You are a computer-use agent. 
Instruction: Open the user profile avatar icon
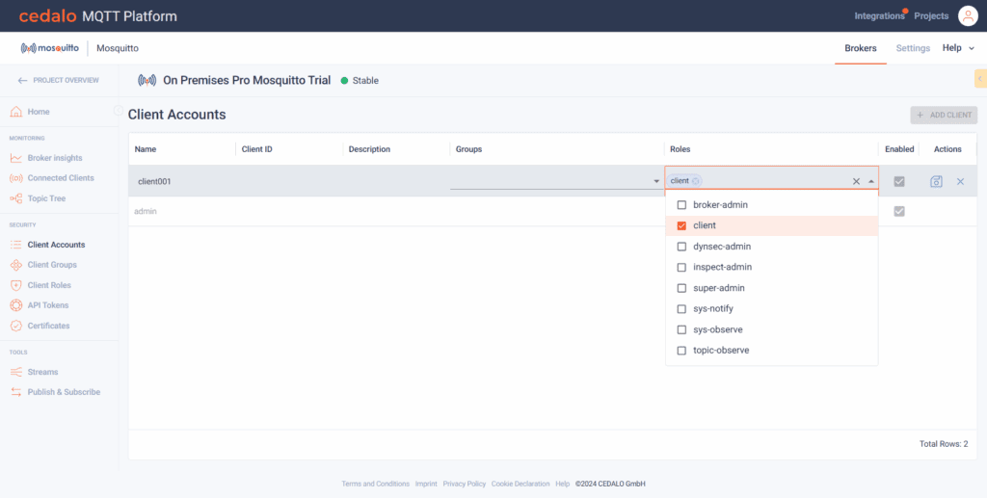967,15
